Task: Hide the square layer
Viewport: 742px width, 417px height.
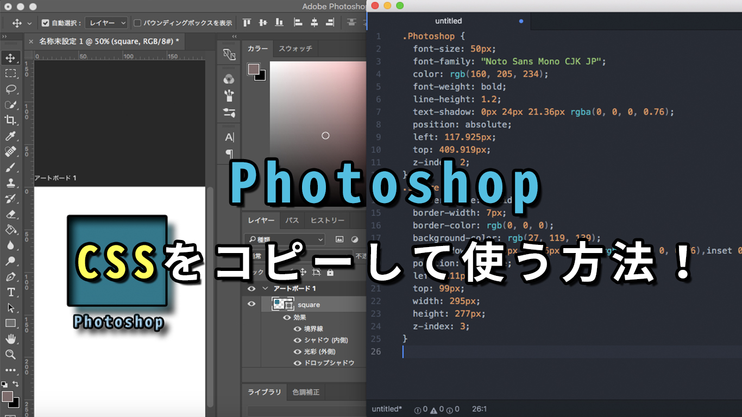Action: click(251, 304)
